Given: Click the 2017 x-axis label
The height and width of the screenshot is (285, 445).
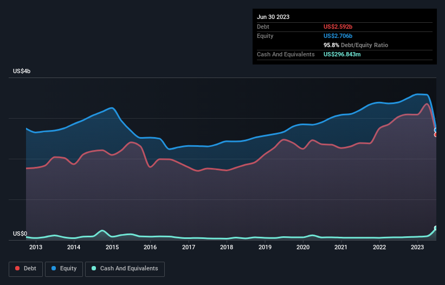Looking at the screenshot, I should 189,247.
